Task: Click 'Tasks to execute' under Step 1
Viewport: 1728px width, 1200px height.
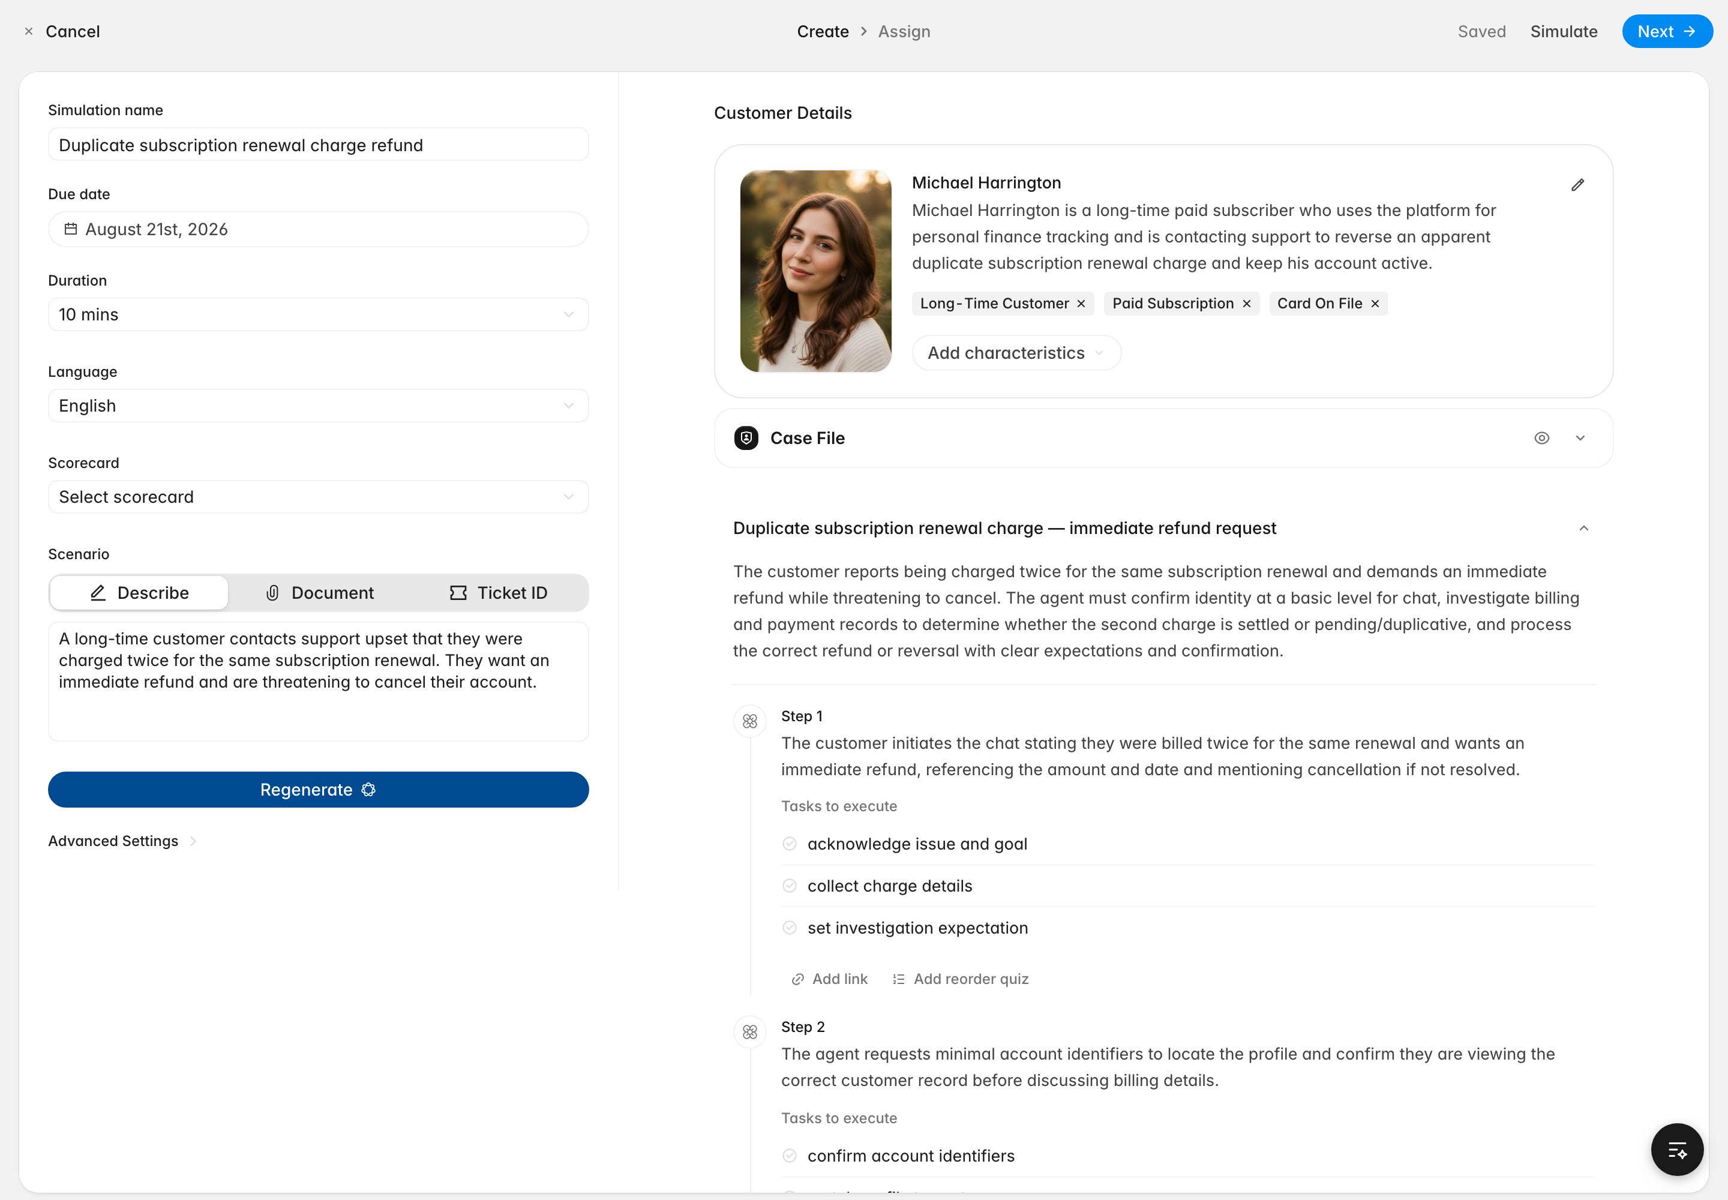Action: click(x=838, y=806)
